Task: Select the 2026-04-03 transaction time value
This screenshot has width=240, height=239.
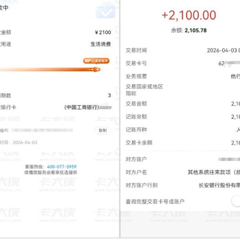Action: click(224, 50)
